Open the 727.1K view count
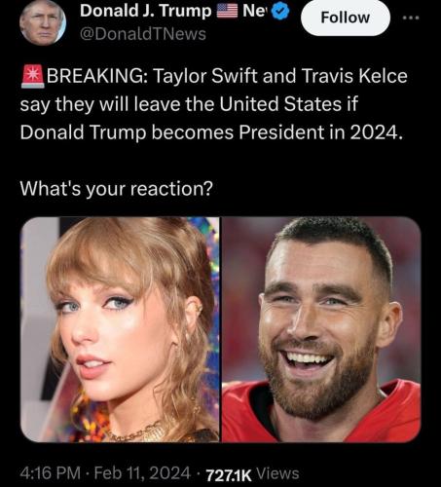 pos(229,476)
